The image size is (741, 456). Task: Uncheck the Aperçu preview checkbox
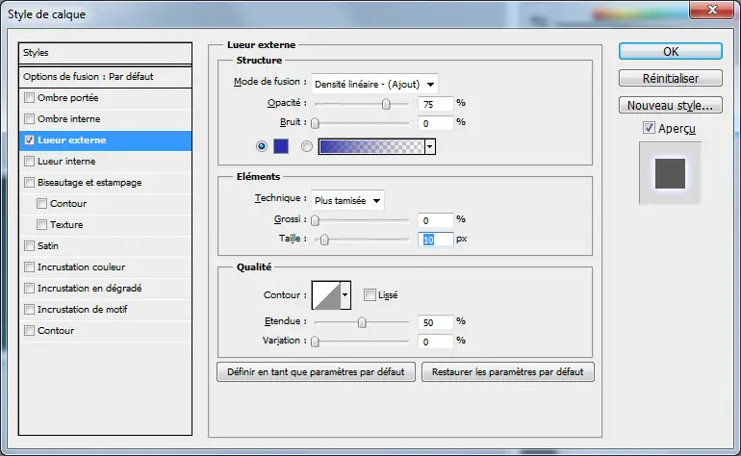649,128
